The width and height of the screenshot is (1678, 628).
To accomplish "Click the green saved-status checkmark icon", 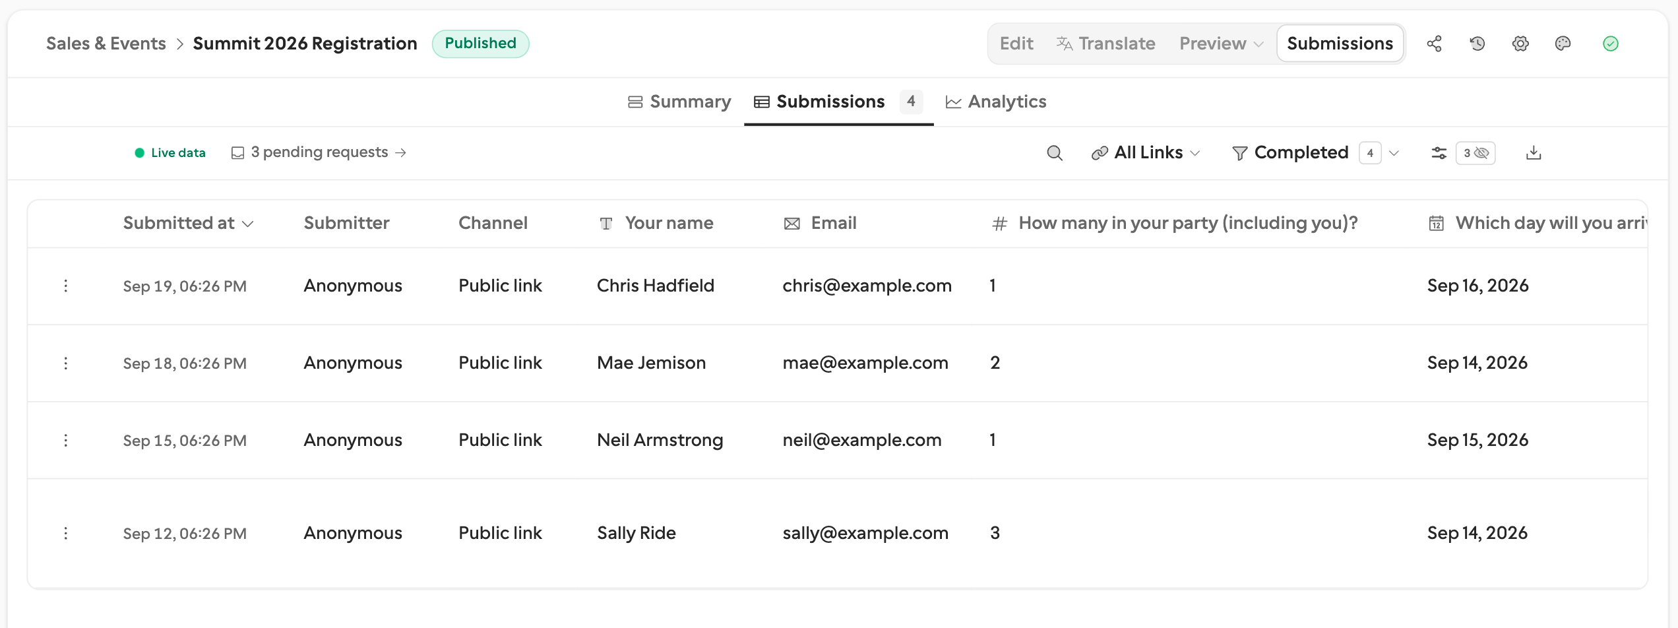I will 1611,44.
